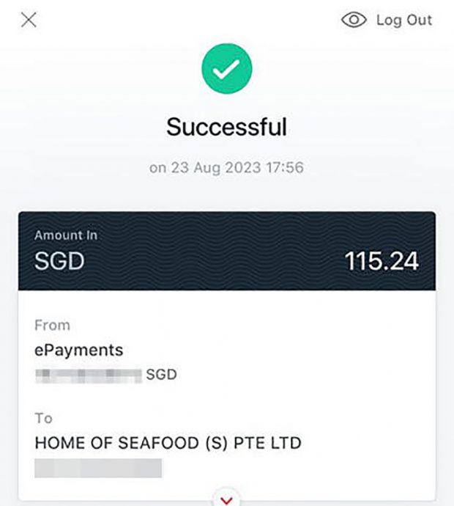Viewport: 454px width, 506px height.
Task: Select the ePayments sender name
Action: click(x=78, y=351)
